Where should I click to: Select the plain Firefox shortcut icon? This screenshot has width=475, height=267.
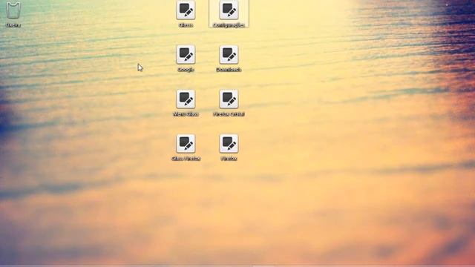pos(229,143)
